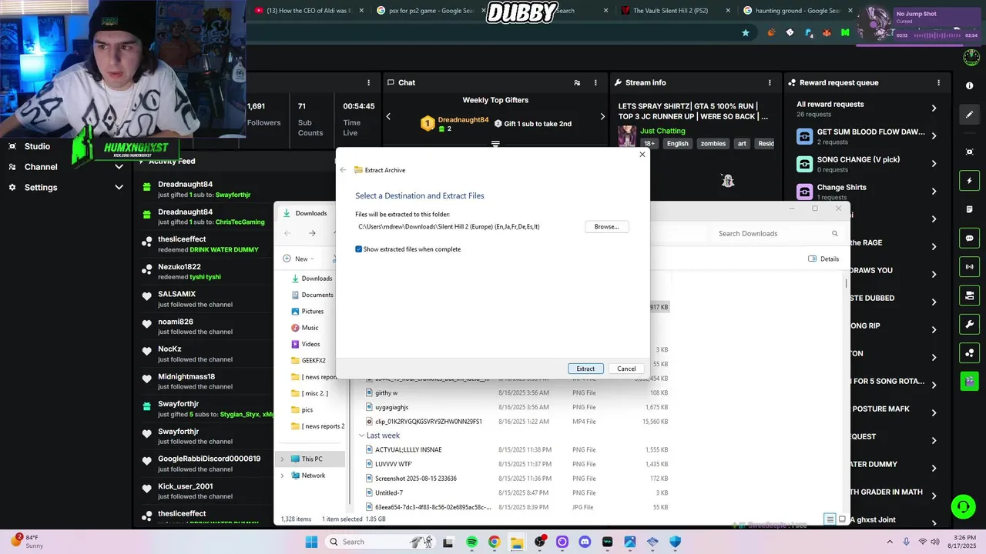Click the lightning bolt icon in right toolbar
Screen dimensions: 986x554
point(969,181)
